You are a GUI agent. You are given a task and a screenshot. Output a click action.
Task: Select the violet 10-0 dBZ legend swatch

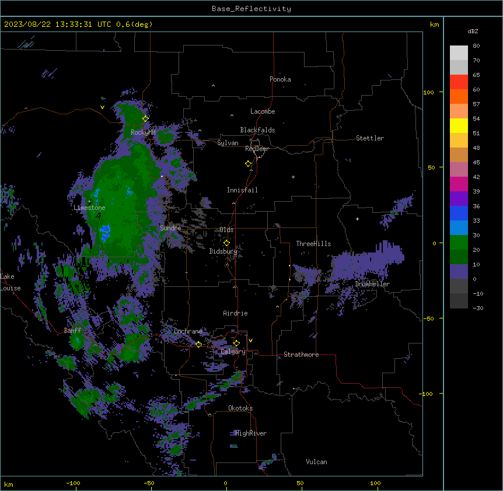point(459,272)
